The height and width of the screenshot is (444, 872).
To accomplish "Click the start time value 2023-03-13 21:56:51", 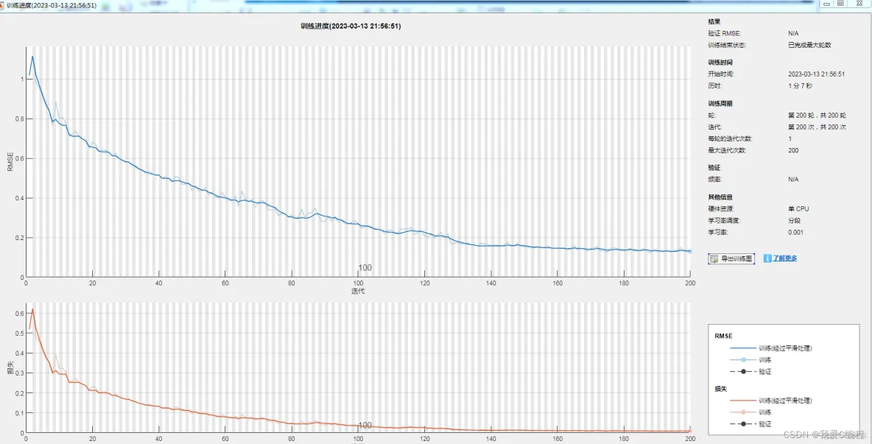I will tap(816, 74).
